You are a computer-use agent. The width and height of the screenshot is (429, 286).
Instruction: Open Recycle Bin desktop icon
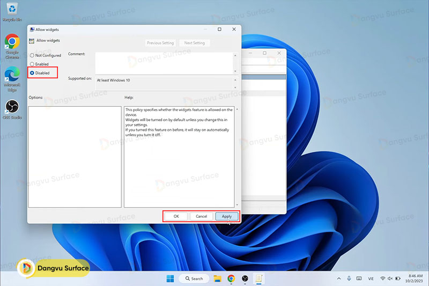click(x=12, y=12)
